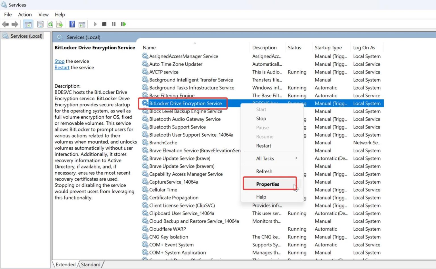Image resolution: width=436 pixels, height=269 pixels.
Task: Click the Stop the service link
Action: tap(59, 61)
